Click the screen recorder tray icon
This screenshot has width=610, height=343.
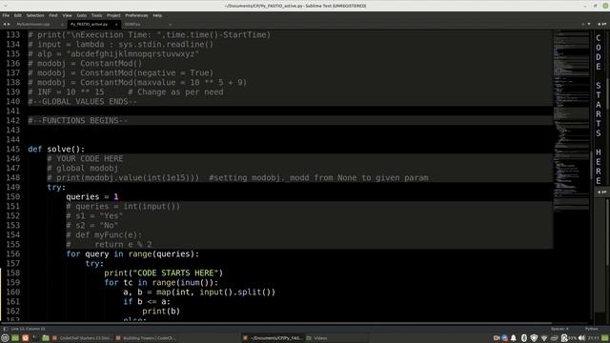point(497,338)
